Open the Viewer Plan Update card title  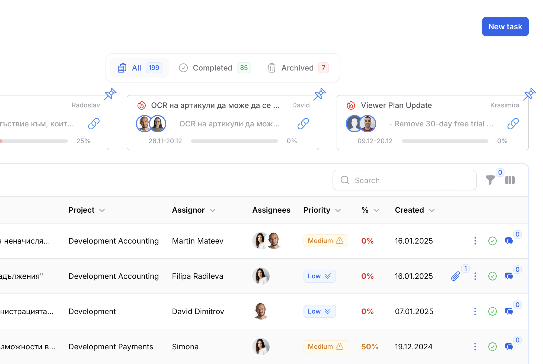click(x=396, y=105)
